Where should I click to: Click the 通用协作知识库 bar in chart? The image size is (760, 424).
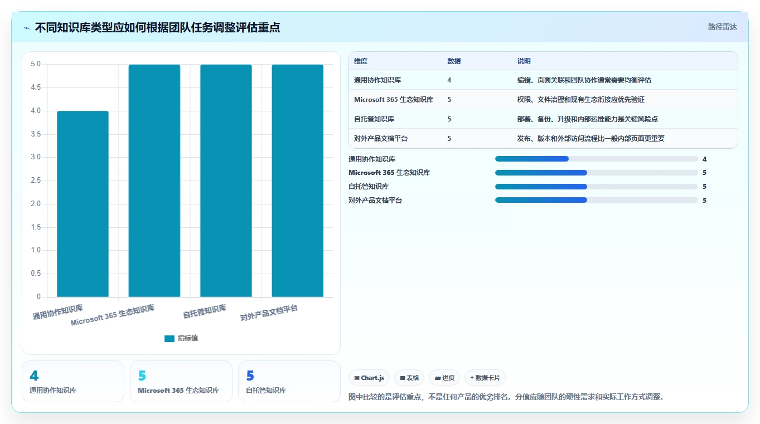[x=83, y=204]
